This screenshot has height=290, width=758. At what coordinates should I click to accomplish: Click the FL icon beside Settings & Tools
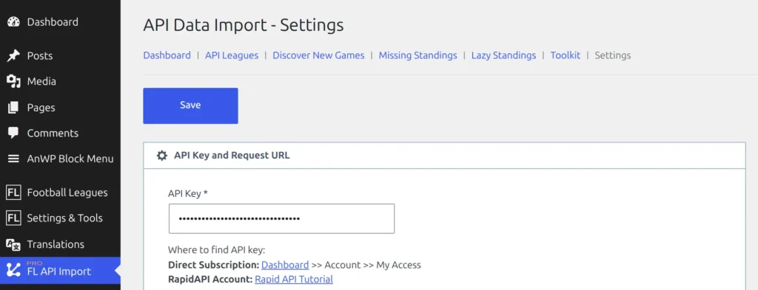tap(13, 218)
